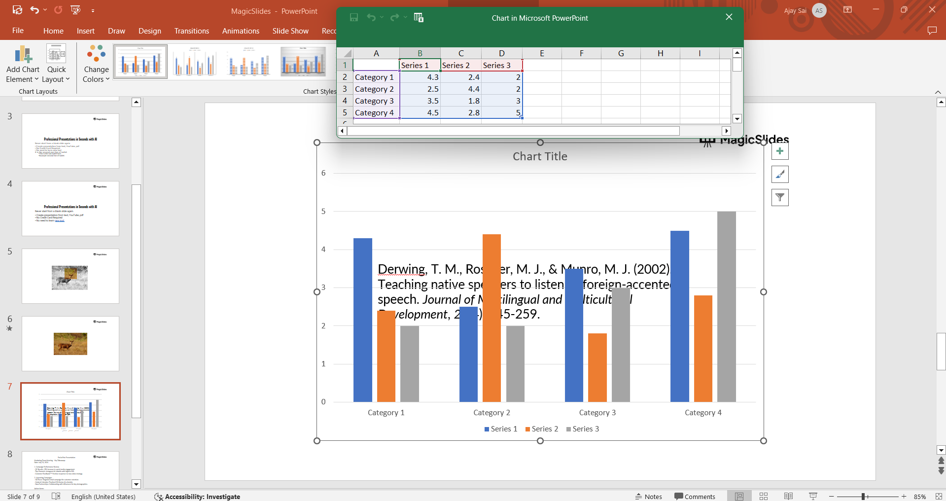Image resolution: width=946 pixels, height=501 pixels.
Task: Select Normal view in status bar
Action: click(739, 496)
